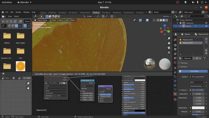Expand the Sphere item in outliner
The height and width of the screenshot is (118, 209).
[x=181, y=26]
